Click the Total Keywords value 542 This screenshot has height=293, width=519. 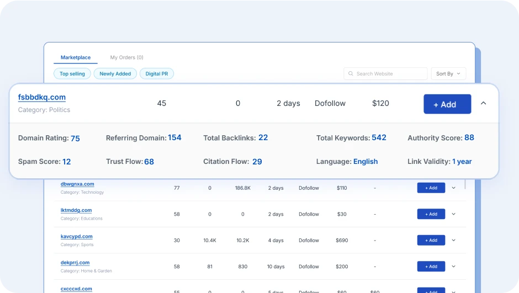pyautogui.click(x=379, y=137)
